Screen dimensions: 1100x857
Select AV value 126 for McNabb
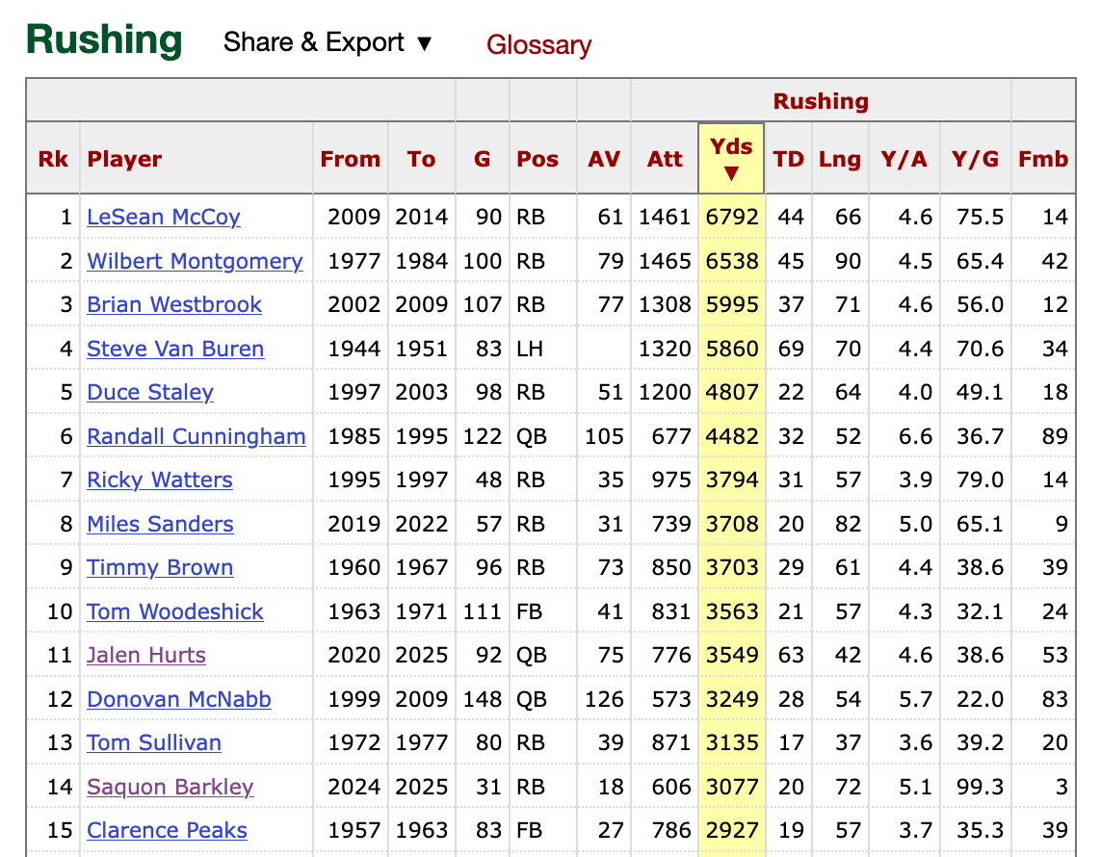[x=604, y=699]
